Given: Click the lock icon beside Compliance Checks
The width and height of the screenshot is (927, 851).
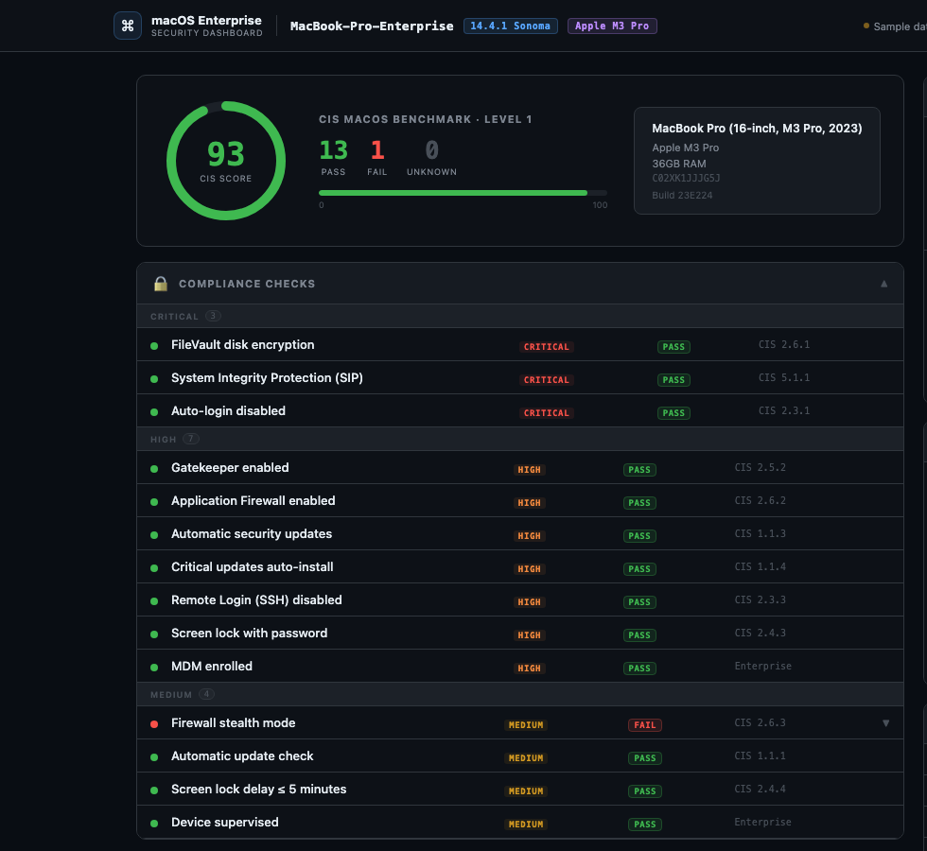Looking at the screenshot, I should pos(161,284).
